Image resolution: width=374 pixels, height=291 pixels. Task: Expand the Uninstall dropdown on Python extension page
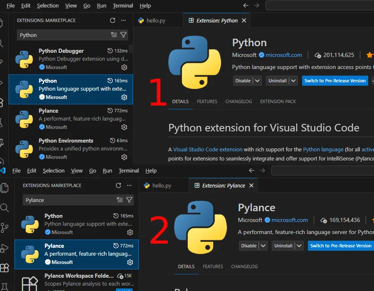(294, 81)
